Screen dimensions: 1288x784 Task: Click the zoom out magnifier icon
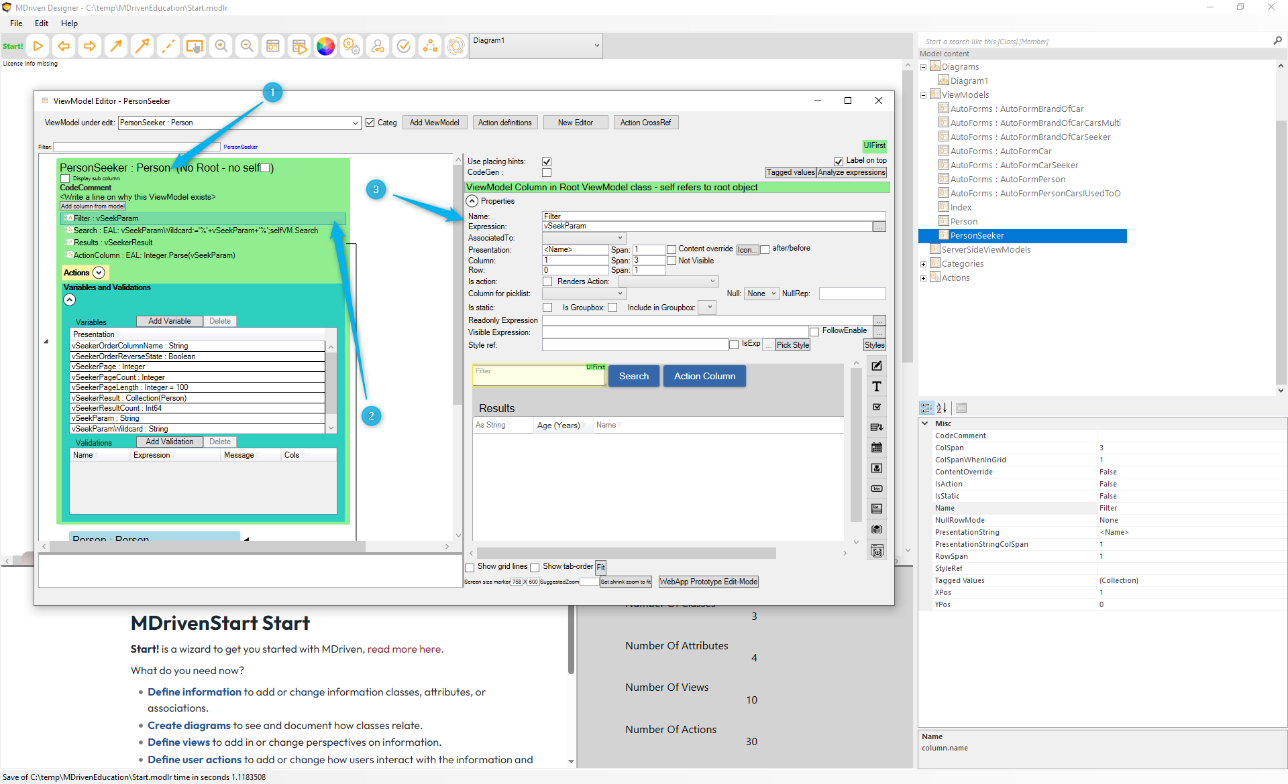pos(247,46)
